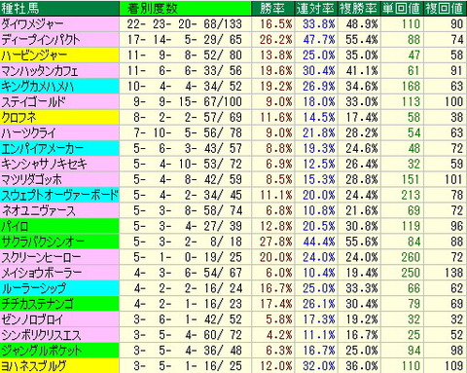Click the 複回値 column header
This screenshot has height=373, width=467.
pyautogui.click(x=446, y=9)
